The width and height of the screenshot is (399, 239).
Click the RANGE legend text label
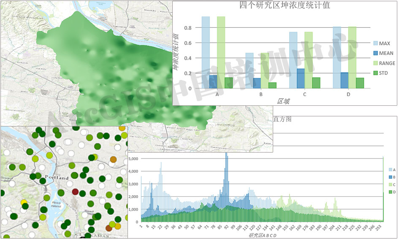387,63
